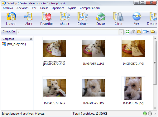The width and height of the screenshot is (158, 117).
Task: Click the Nuevo archive toolbar icon
Action: (11, 18)
